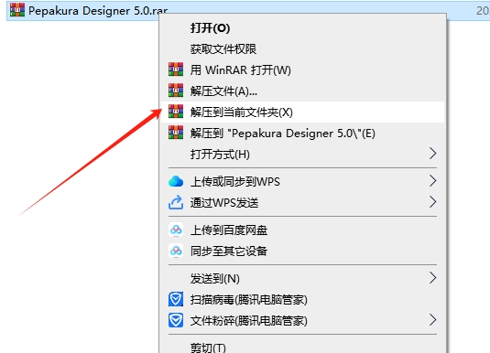Choose 用 WinRAR 打开(W)
Viewport: 490px width, 353px height.
(302, 70)
